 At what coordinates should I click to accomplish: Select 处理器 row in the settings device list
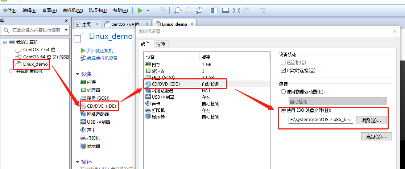(207, 71)
